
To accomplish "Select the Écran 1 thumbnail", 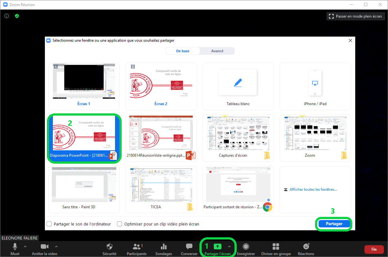I will pos(84,86).
